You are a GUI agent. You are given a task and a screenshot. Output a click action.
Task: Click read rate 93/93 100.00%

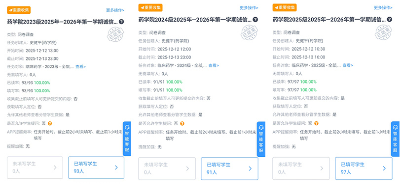tap(36, 83)
